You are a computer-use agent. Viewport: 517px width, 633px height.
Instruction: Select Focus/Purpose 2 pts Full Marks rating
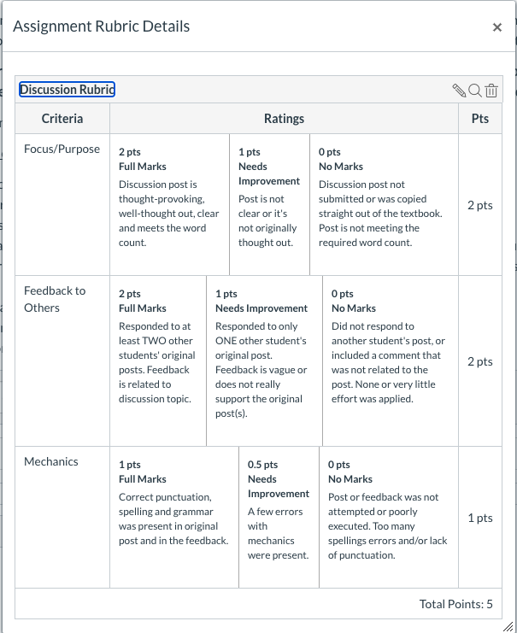point(170,205)
